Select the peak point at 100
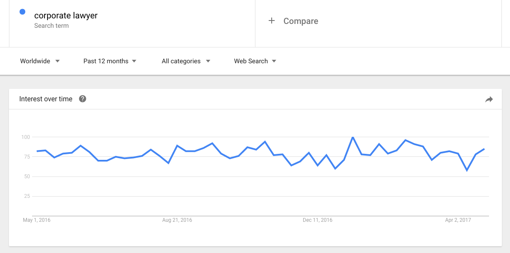Screen dimensions: 510x253 pyautogui.click(x=353, y=137)
